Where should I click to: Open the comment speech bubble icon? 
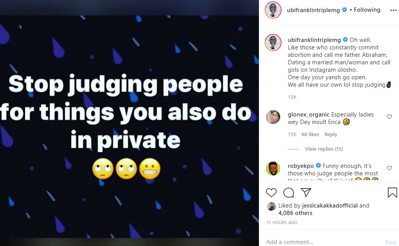289,192
